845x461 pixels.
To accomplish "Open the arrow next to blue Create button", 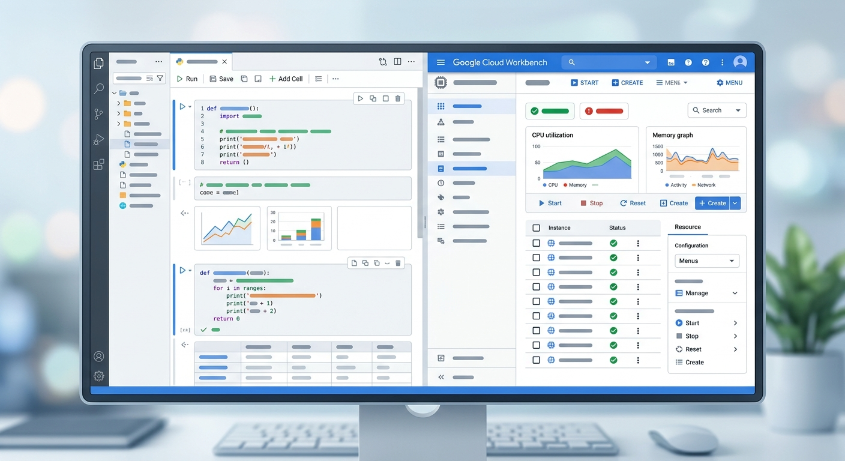I will pos(736,203).
